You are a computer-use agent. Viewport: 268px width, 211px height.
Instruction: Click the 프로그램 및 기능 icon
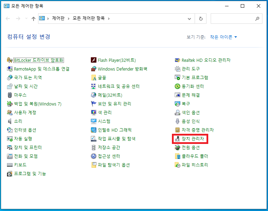coord(9,174)
